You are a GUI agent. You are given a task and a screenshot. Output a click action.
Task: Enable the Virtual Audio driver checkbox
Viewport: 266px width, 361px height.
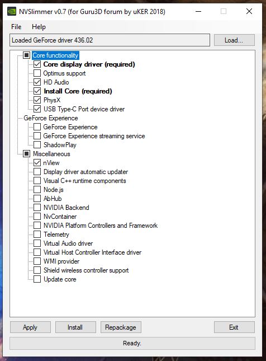37,243
